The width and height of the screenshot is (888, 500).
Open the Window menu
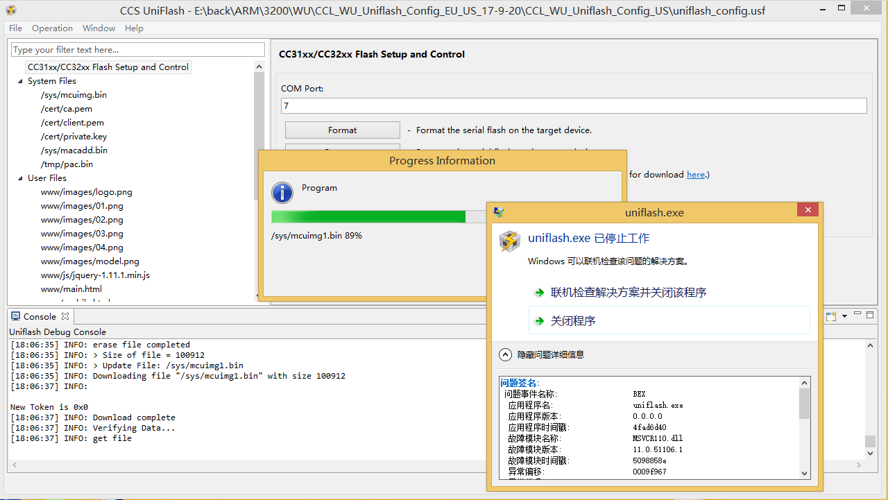pos(99,28)
